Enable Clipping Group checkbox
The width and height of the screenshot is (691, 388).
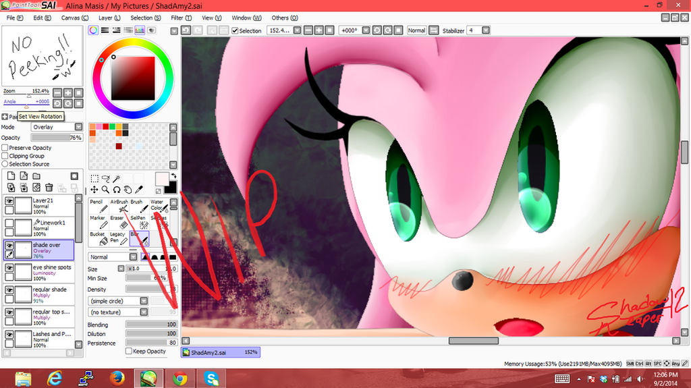point(5,156)
